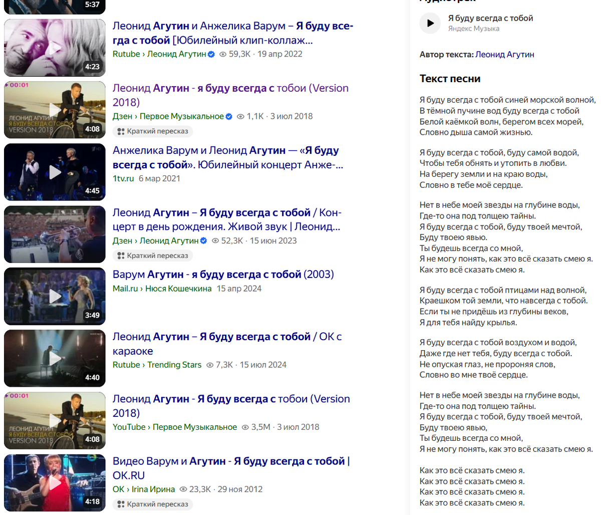Screen dimensions: 601x515
Task: Click the 4:18 OK.RU video thumbnail
Action: pos(55,482)
